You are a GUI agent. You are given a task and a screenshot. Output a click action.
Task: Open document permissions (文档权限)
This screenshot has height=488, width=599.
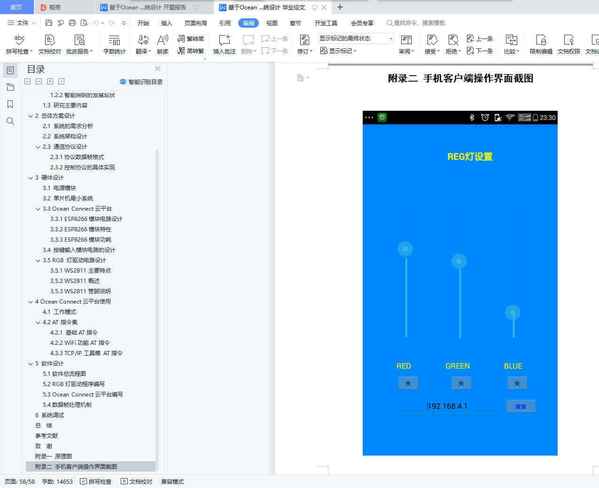[568, 45]
